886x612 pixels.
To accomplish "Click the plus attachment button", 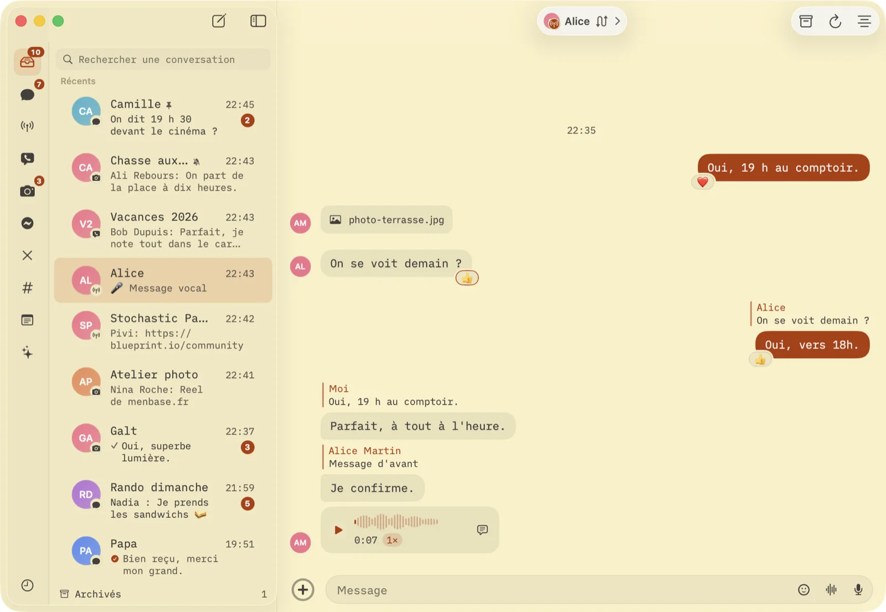I will click(x=303, y=590).
